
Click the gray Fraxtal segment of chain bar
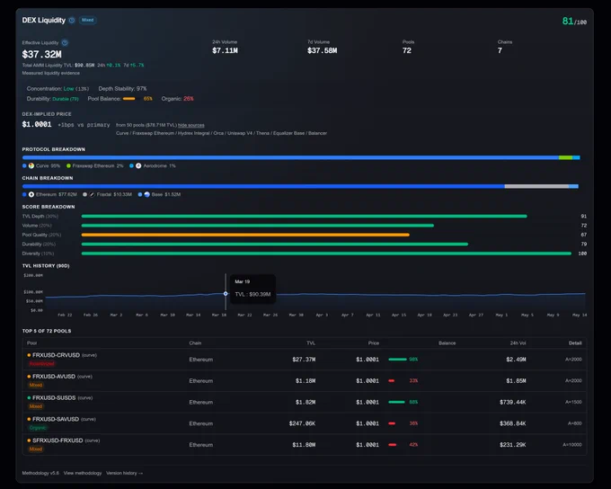[x=536, y=186]
